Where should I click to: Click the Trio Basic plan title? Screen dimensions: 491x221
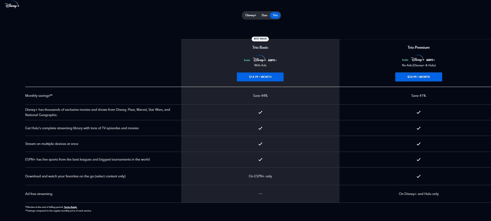(x=260, y=48)
